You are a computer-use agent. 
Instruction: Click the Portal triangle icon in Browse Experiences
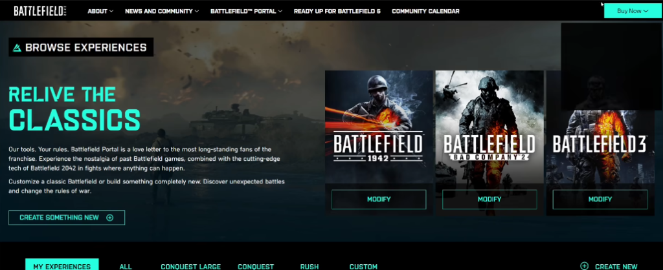(x=17, y=48)
